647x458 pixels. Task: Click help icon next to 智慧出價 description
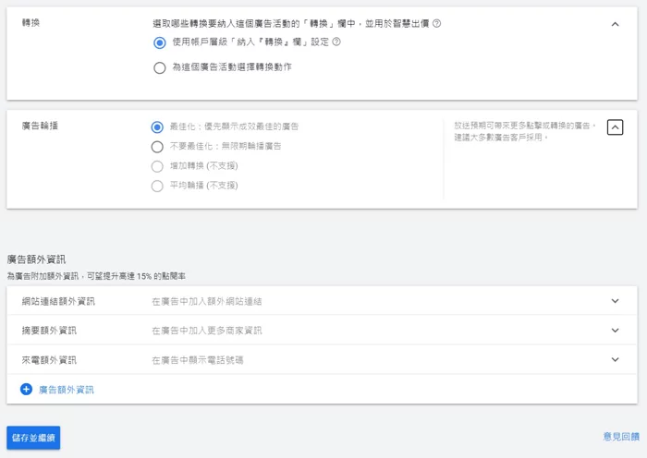click(436, 23)
